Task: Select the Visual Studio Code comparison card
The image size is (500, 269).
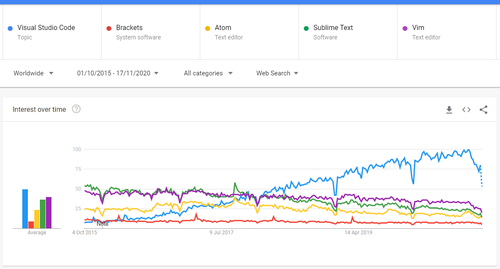Action: (x=51, y=32)
